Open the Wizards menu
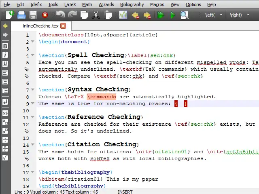This screenshot has height=194, width=259. click(106, 4)
